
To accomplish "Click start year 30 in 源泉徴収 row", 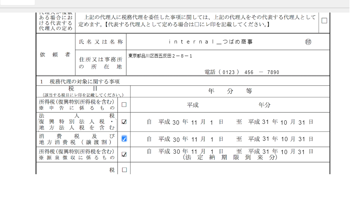I will [x=177, y=152].
